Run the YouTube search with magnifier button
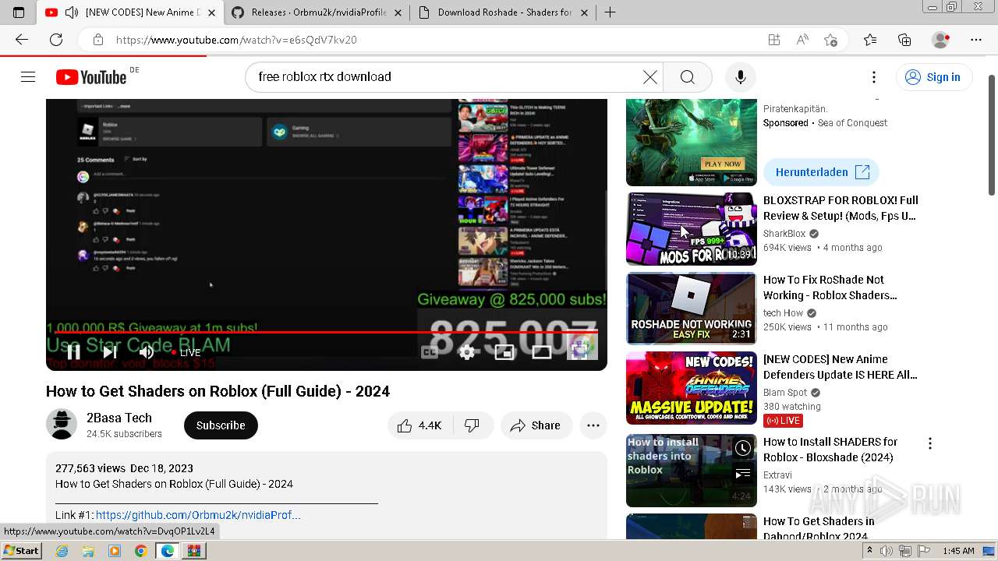The width and height of the screenshot is (998, 561). pyautogui.click(x=687, y=76)
